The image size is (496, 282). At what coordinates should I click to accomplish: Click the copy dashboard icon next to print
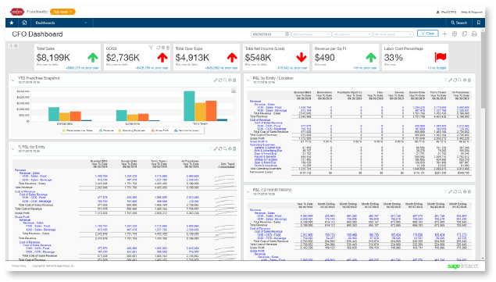pyautogui.click(x=465, y=34)
